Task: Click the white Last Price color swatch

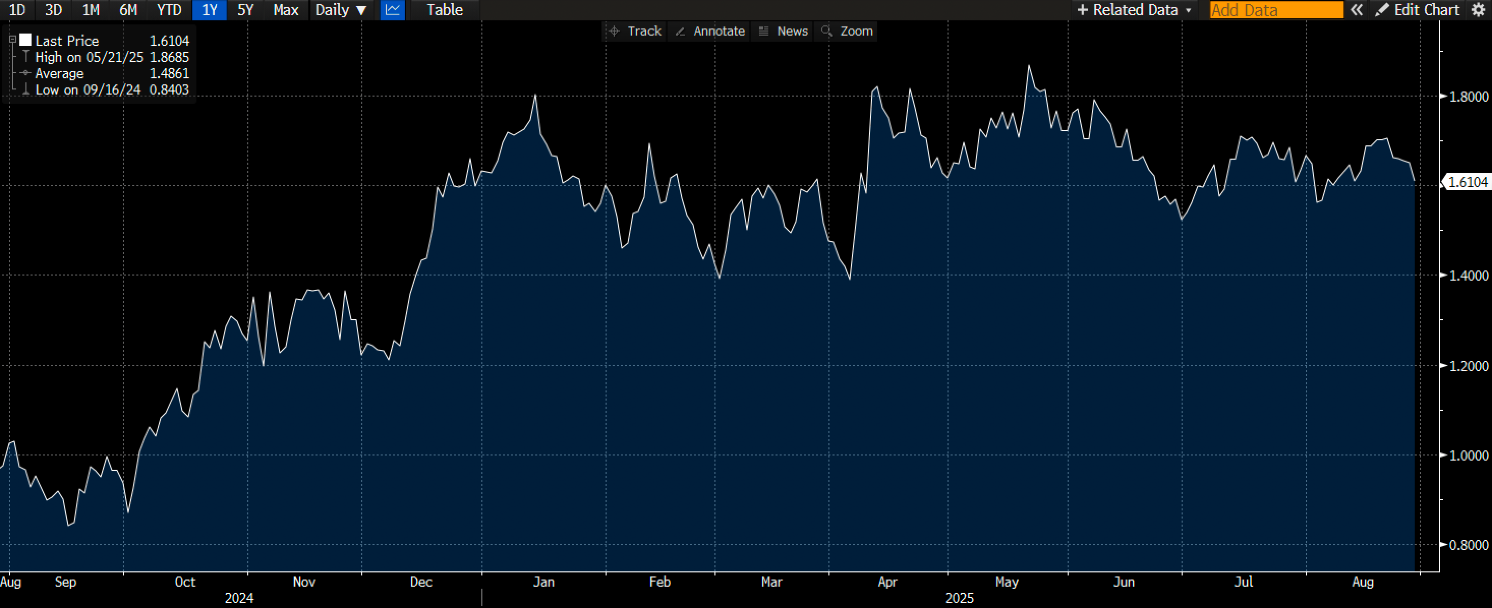Action: (x=25, y=40)
